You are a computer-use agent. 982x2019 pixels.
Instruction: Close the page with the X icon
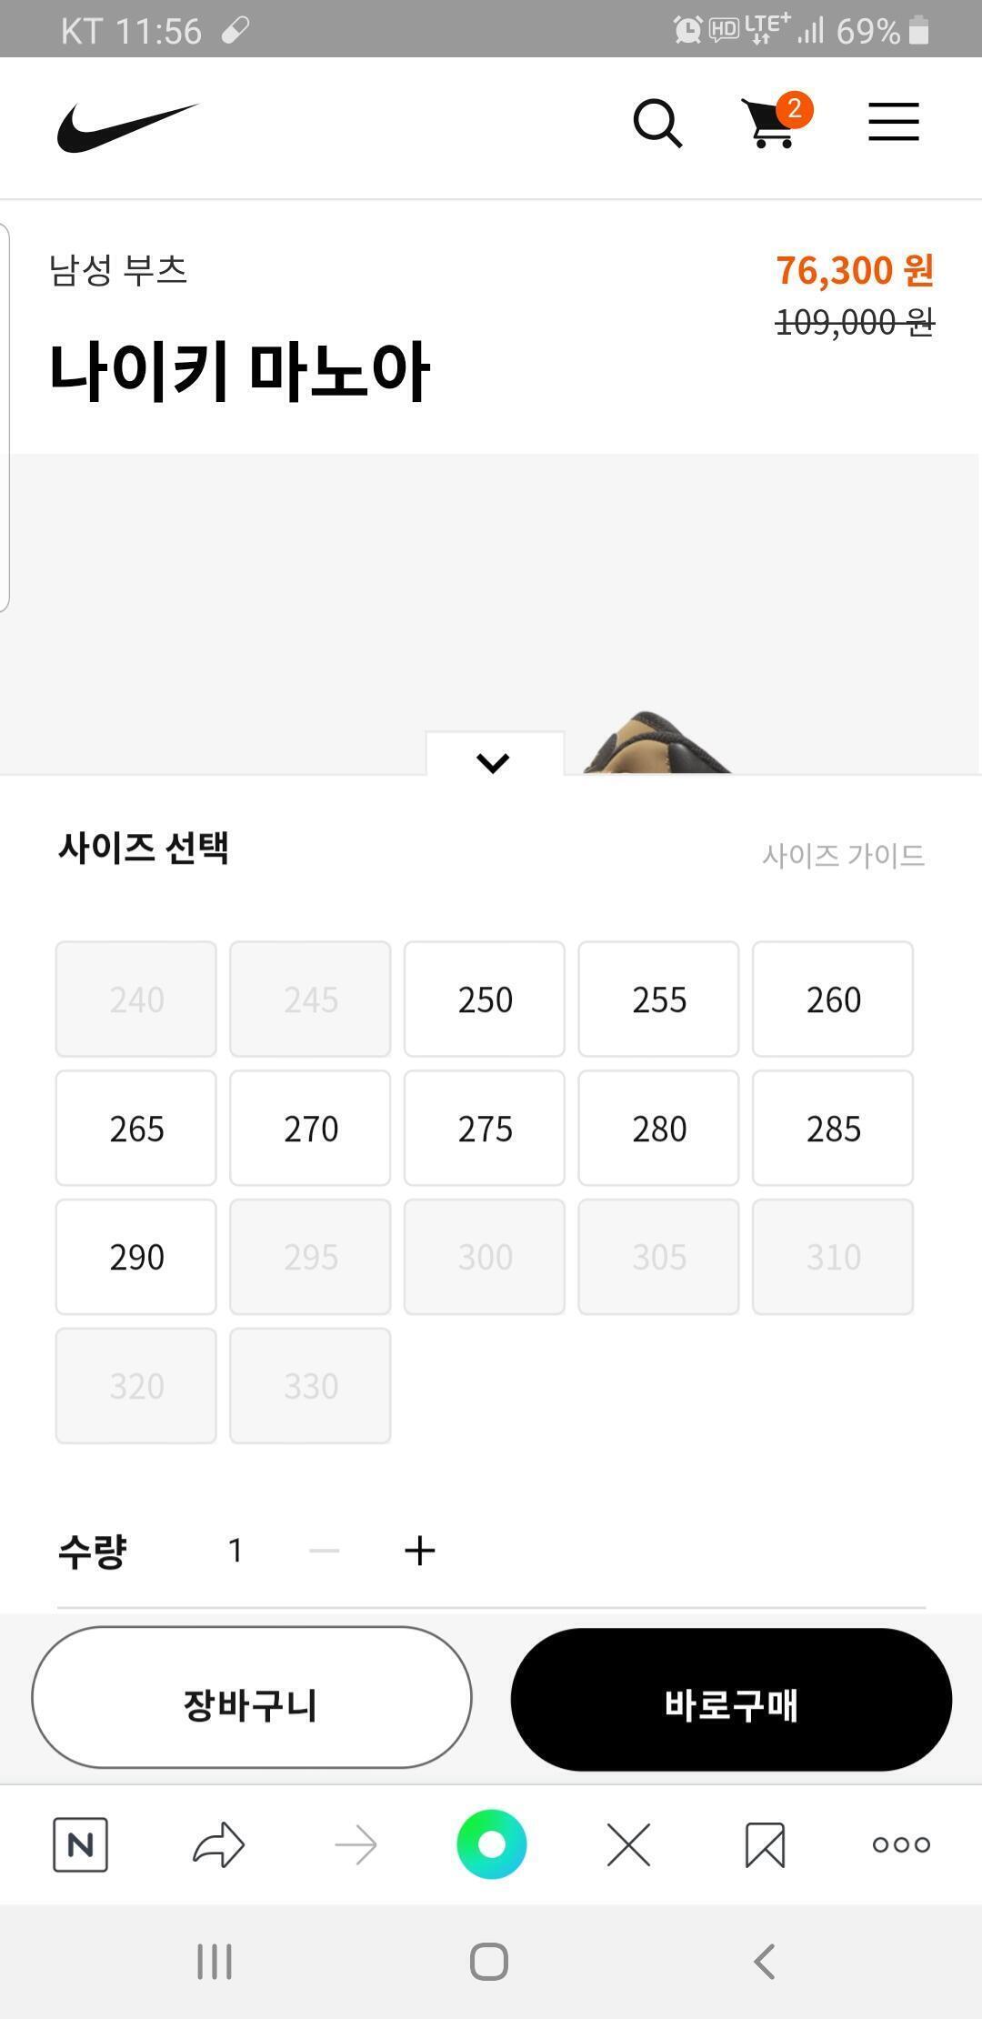click(628, 1844)
